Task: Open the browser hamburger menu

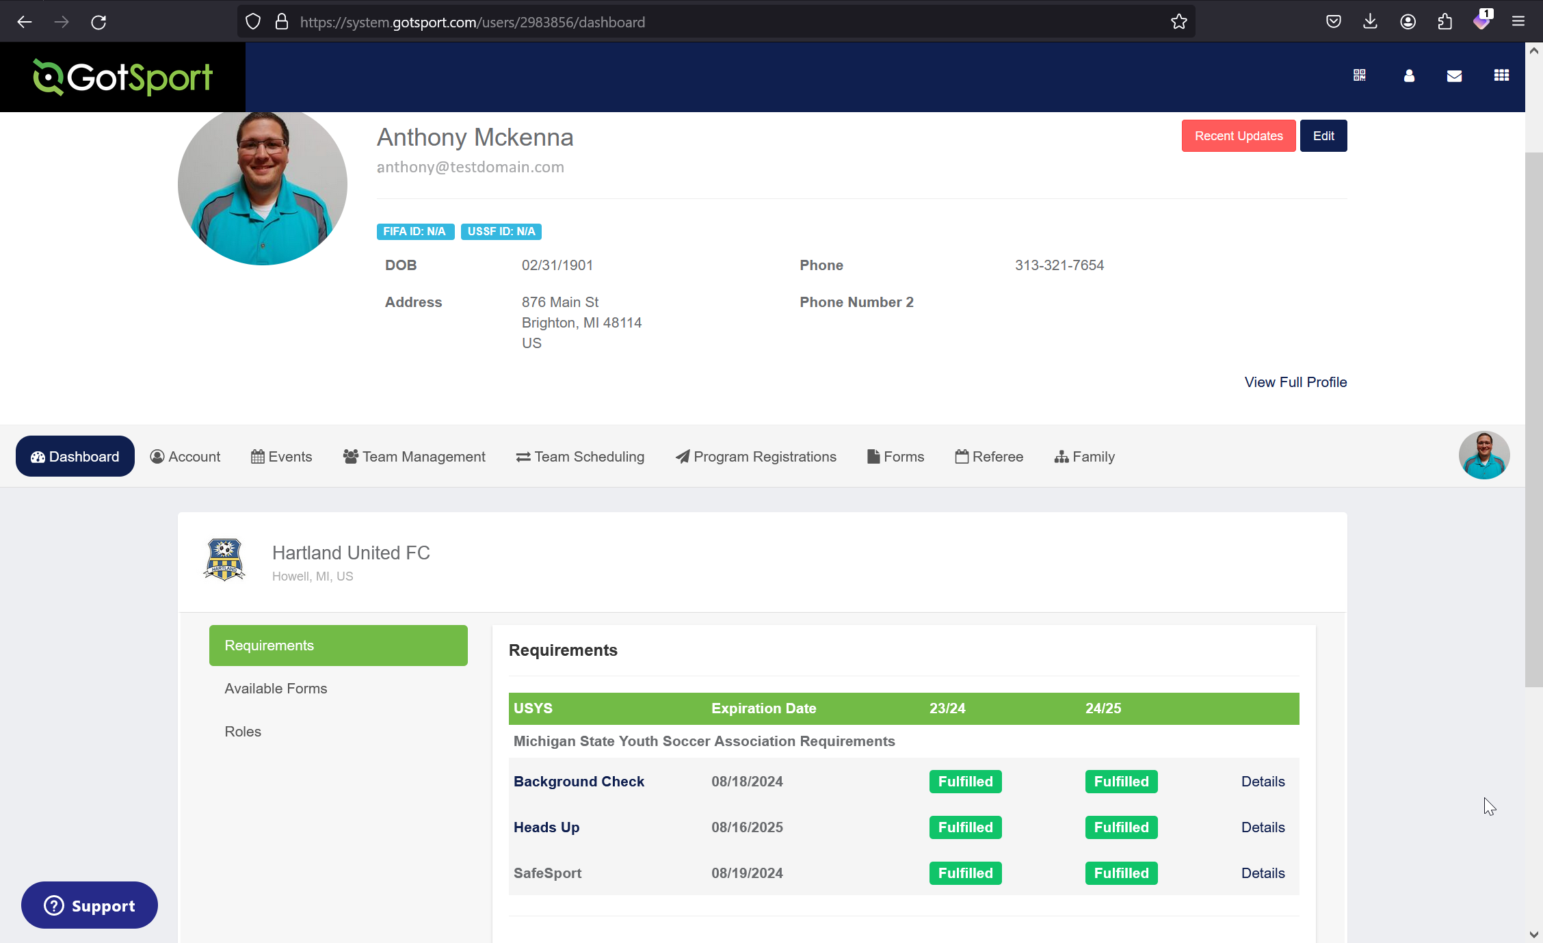Action: 1518,22
